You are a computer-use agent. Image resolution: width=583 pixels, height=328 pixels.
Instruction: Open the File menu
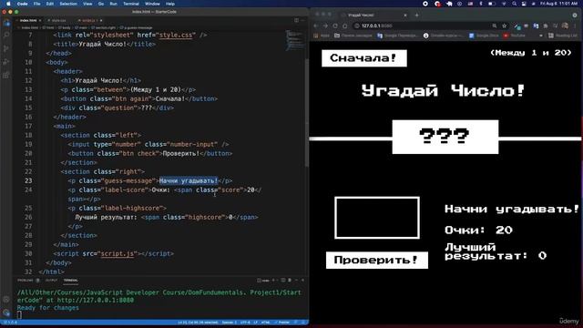[36, 4]
